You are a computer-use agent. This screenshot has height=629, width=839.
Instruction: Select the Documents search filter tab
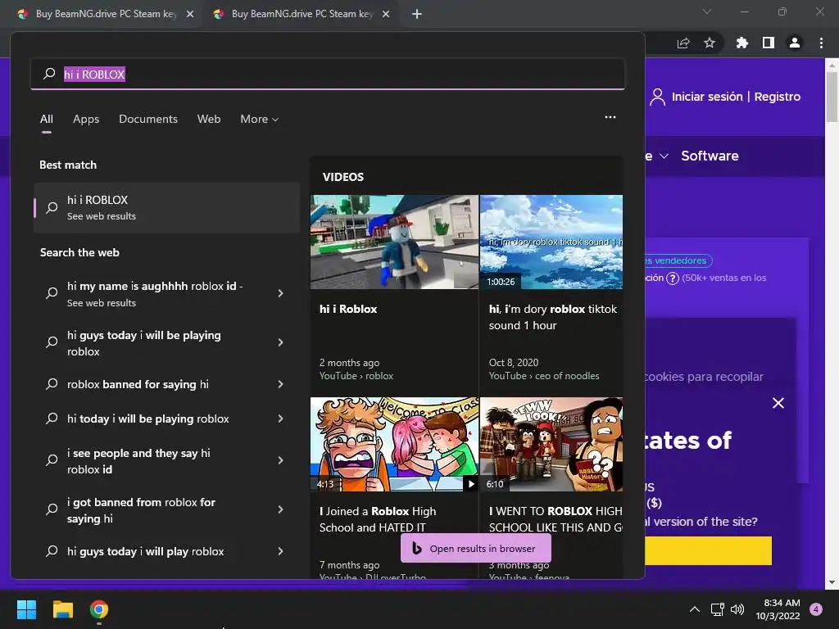tap(148, 120)
